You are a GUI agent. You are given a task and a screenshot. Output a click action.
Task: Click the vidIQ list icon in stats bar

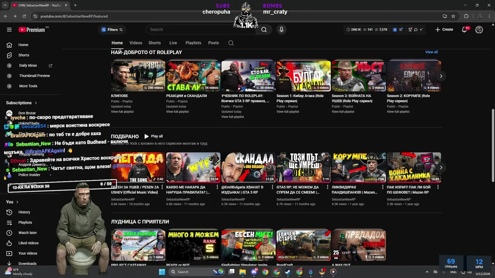[x=401, y=29]
